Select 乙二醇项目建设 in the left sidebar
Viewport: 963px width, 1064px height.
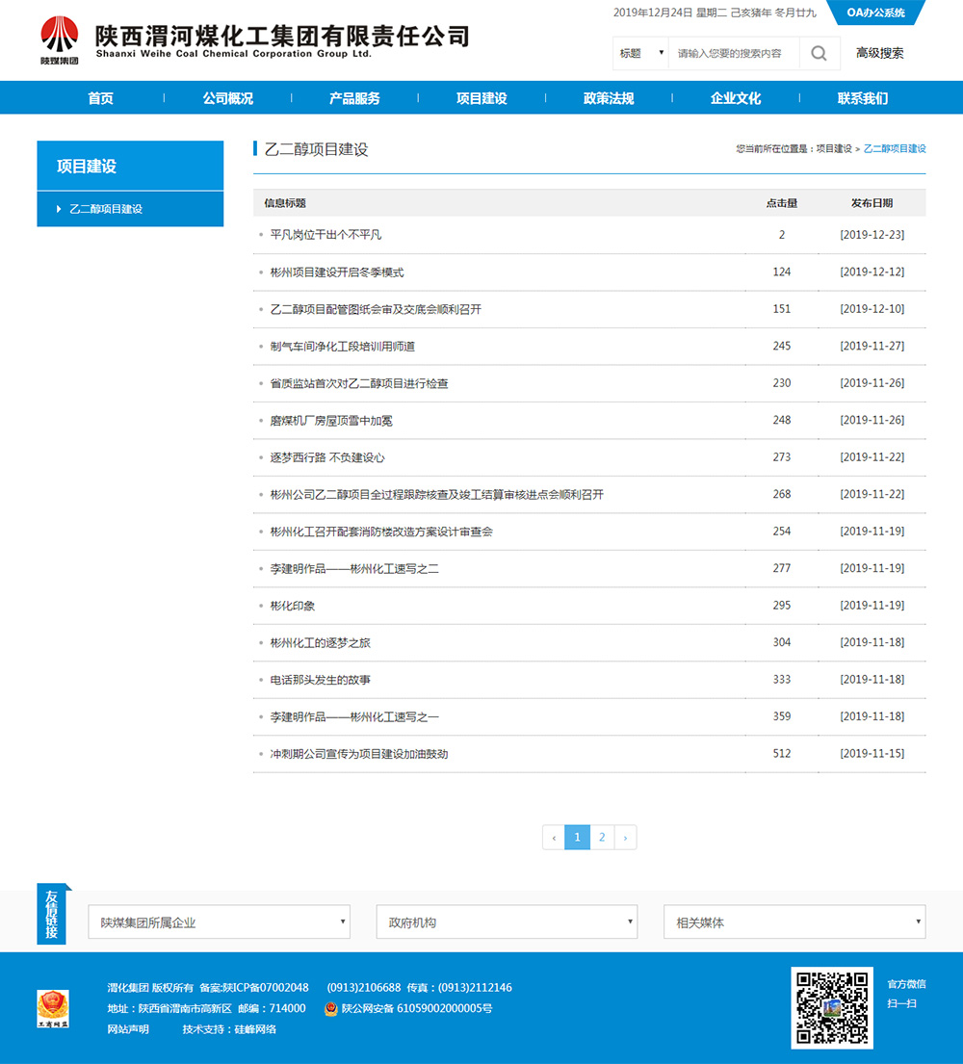[106, 209]
